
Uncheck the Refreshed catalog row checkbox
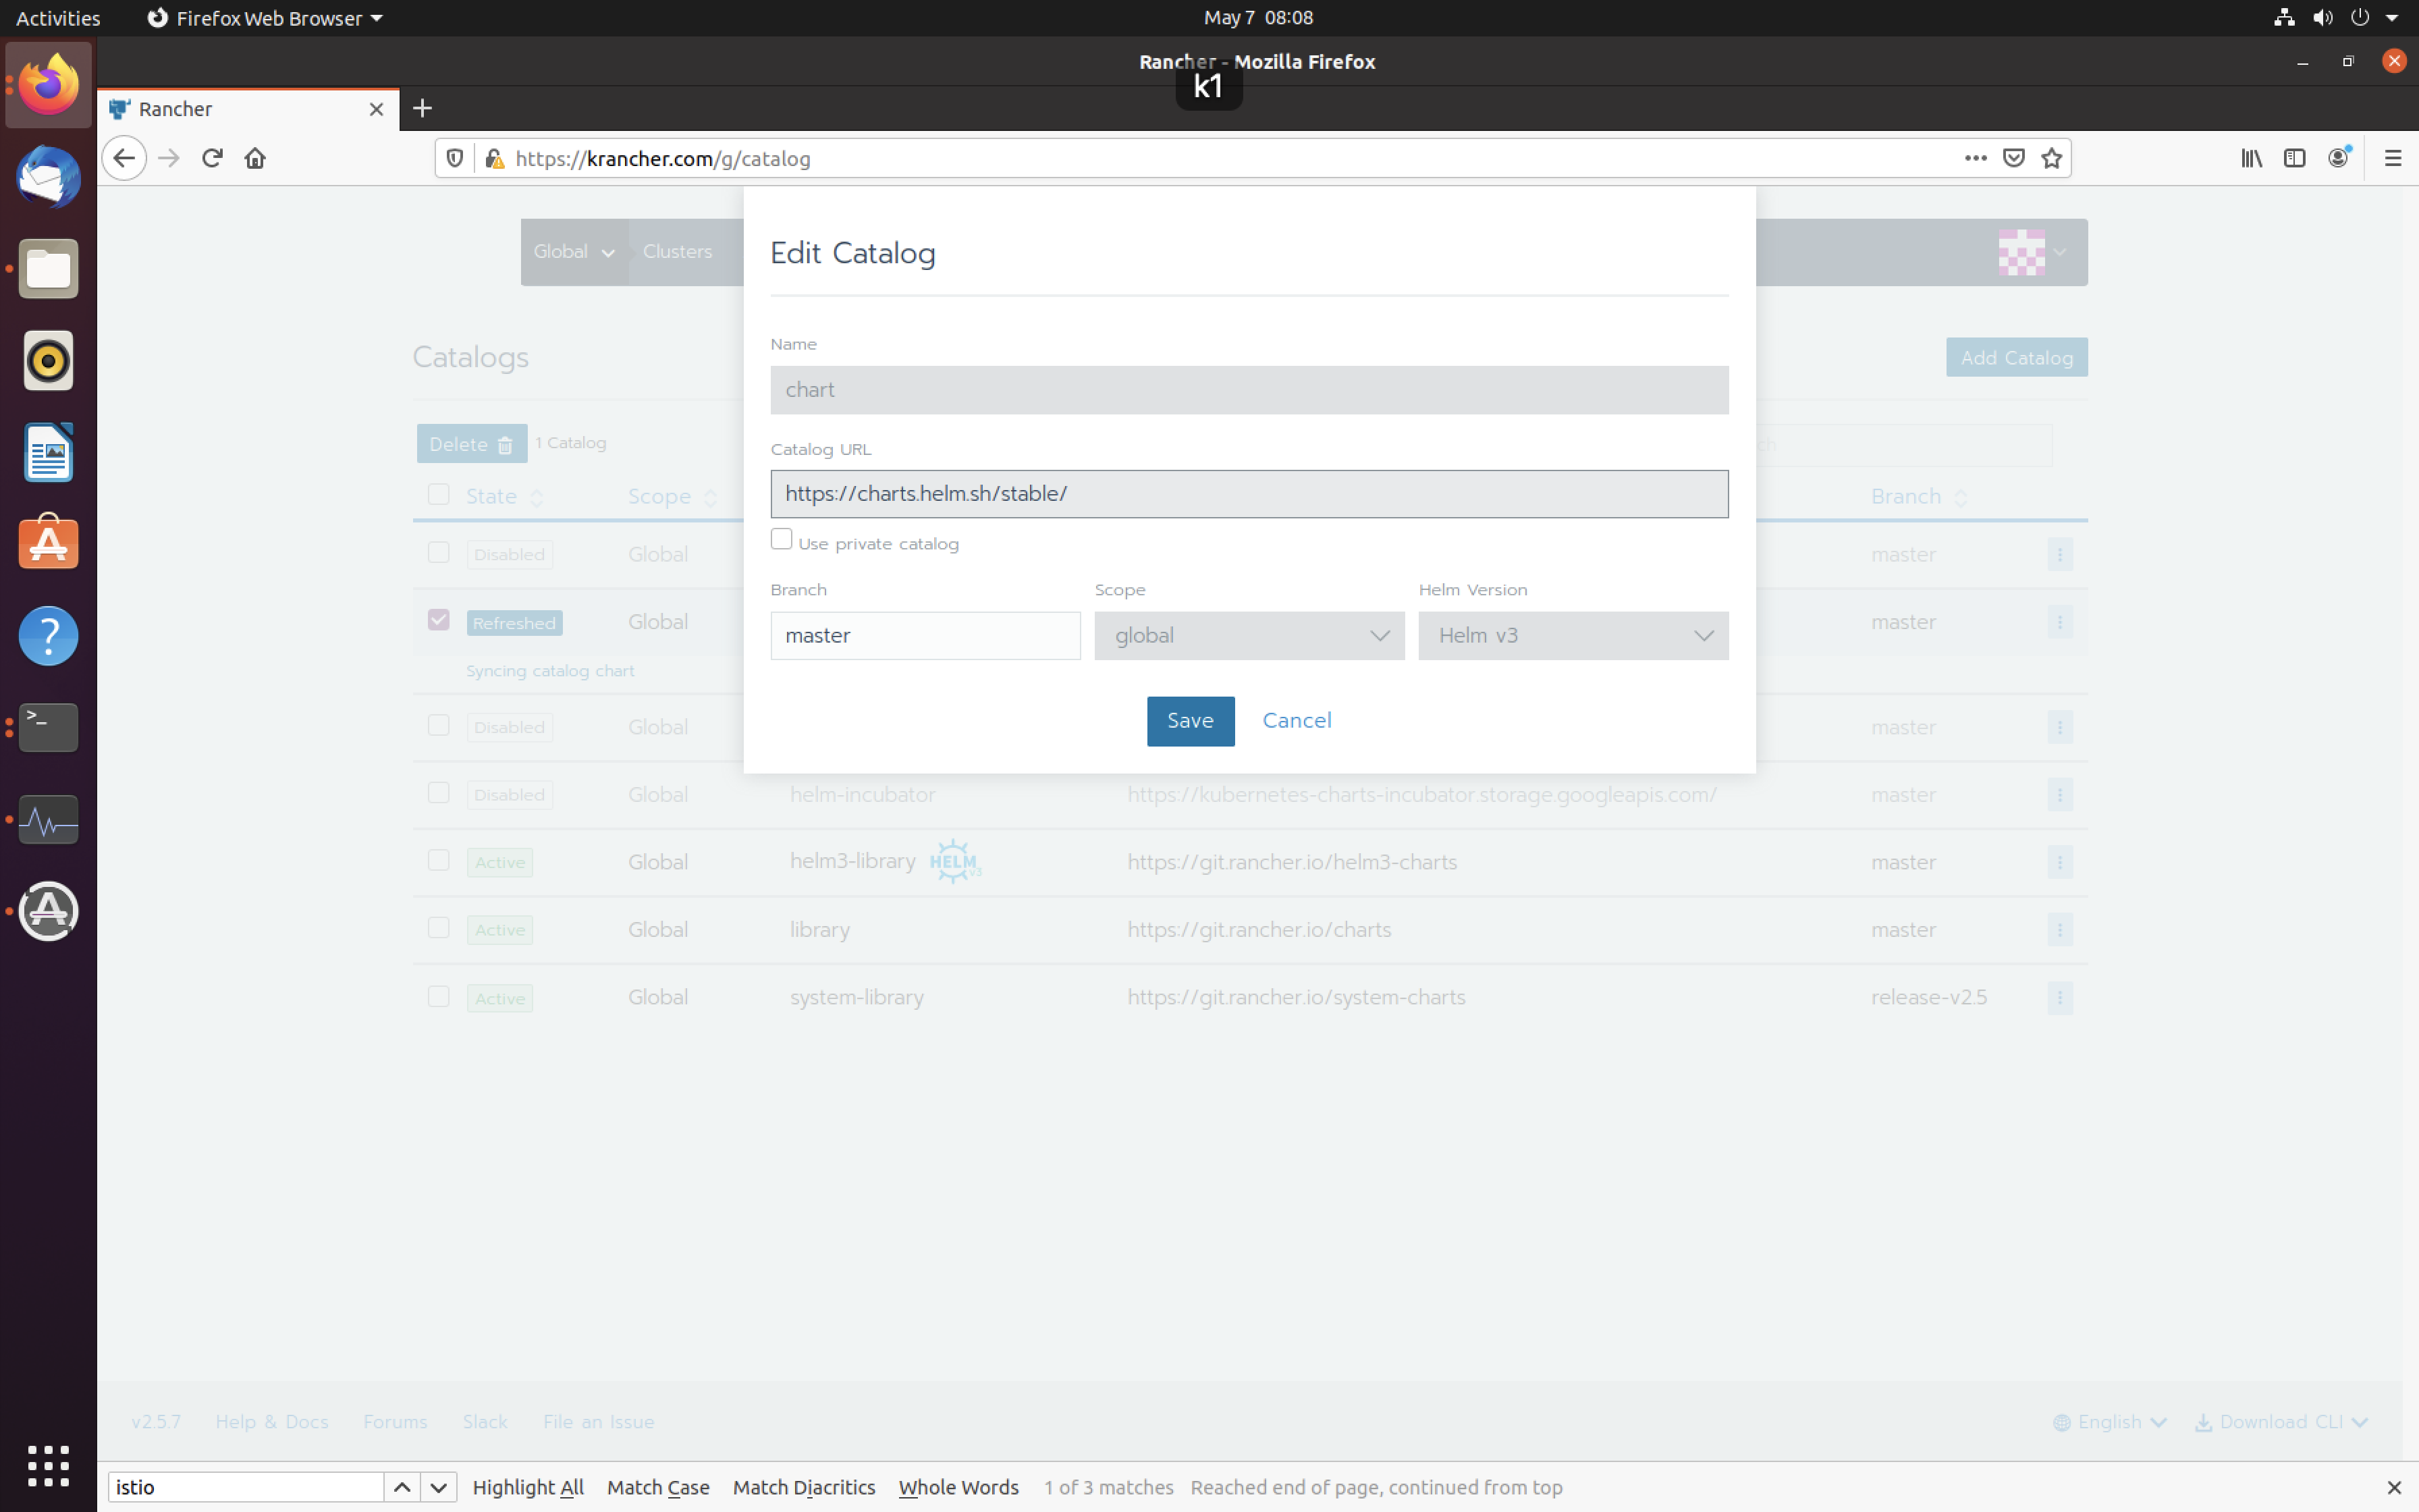point(438,620)
